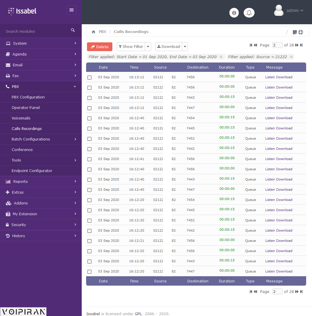Open the Download dropdown arrow

coord(185,46)
